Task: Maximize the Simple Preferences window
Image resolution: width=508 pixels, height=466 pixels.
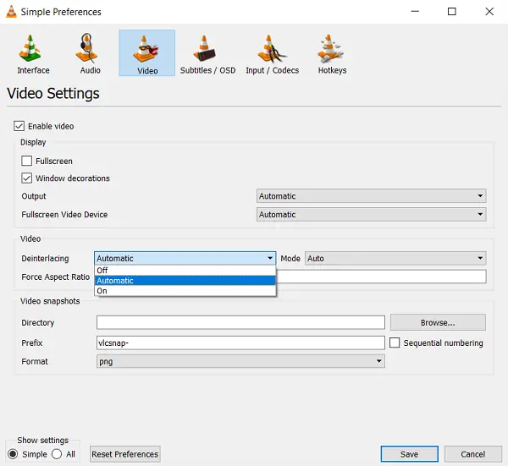Action: point(452,12)
